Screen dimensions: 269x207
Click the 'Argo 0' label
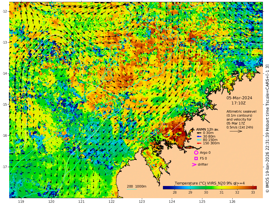[205, 153]
